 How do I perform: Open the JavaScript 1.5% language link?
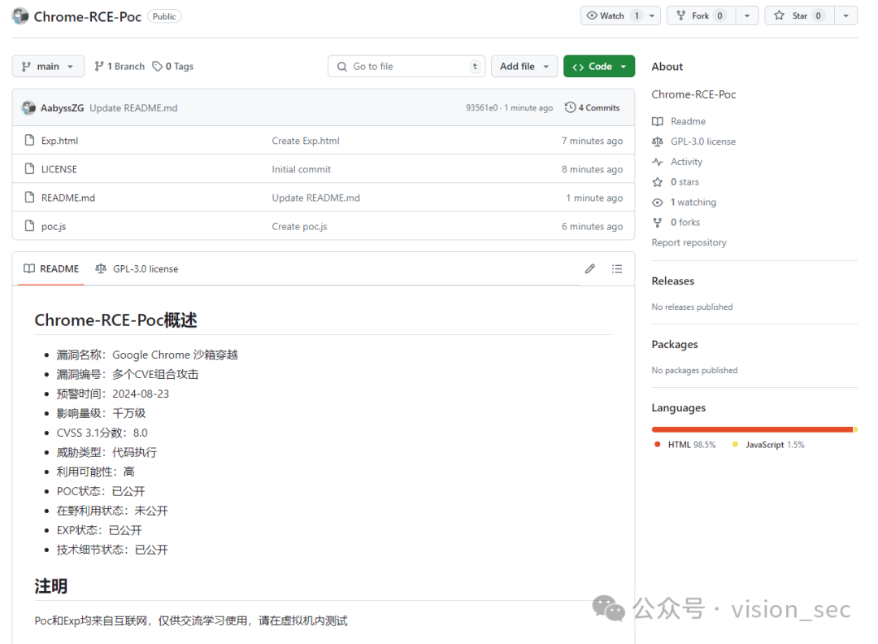[768, 445]
